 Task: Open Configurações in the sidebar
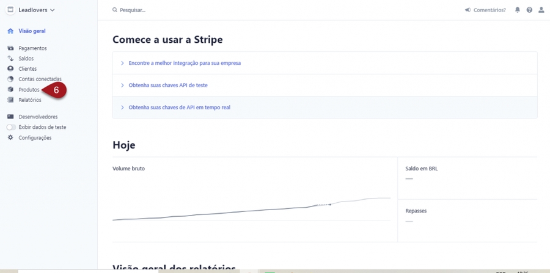pos(35,138)
